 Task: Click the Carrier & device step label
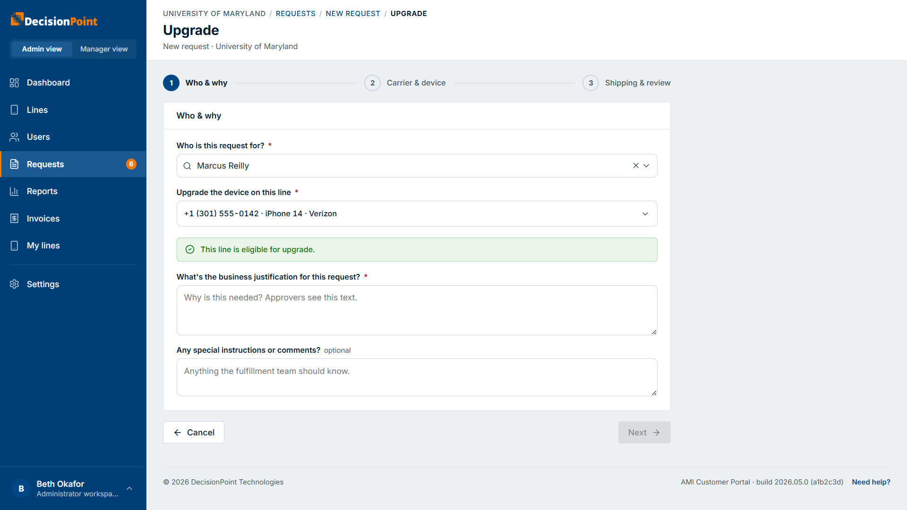tap(416, 83)
